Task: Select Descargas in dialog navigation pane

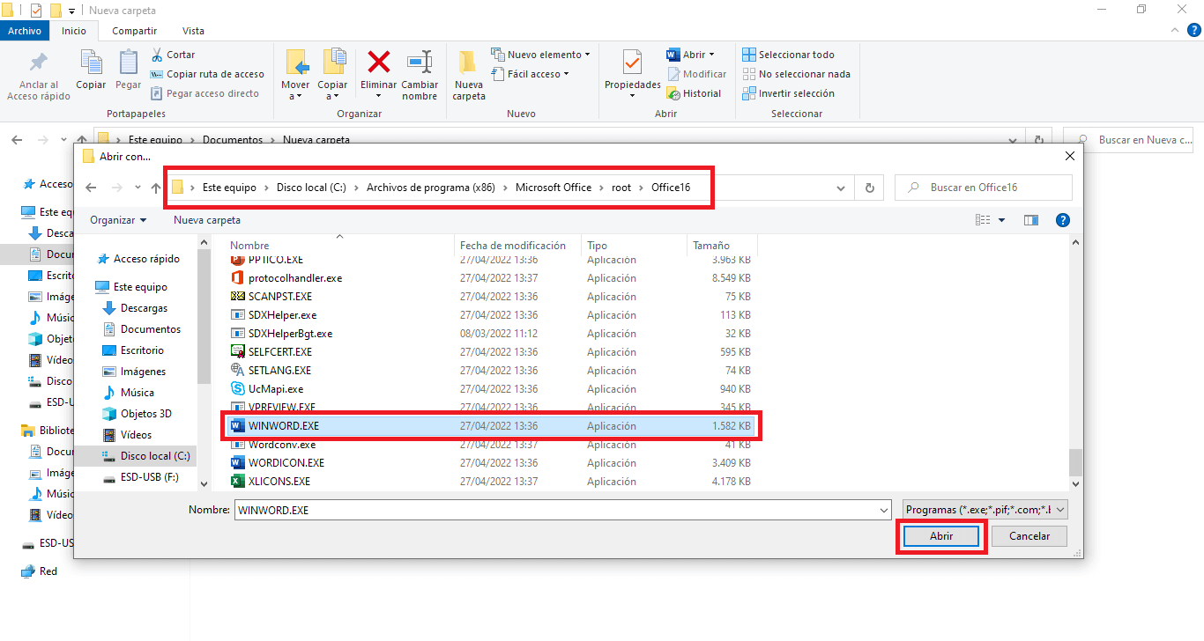Action: pyautogui.click(x=144, y=308)
